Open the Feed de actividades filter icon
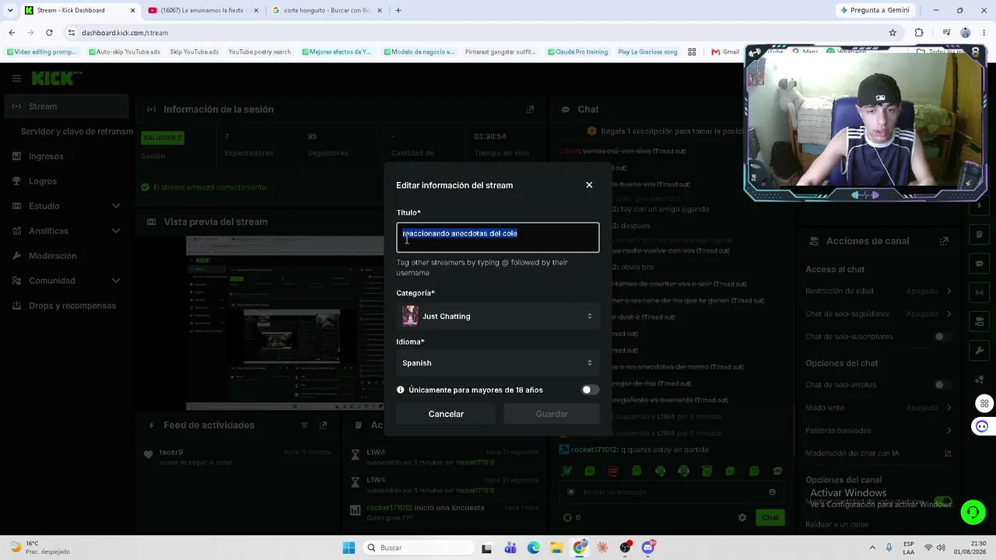This screenshot has height=560, width=996. point(304,425)
